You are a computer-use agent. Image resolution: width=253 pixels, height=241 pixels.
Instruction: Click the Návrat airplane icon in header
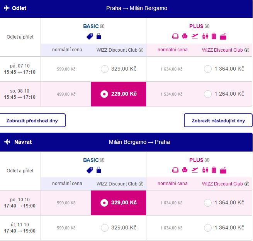(x=7, y=142)
